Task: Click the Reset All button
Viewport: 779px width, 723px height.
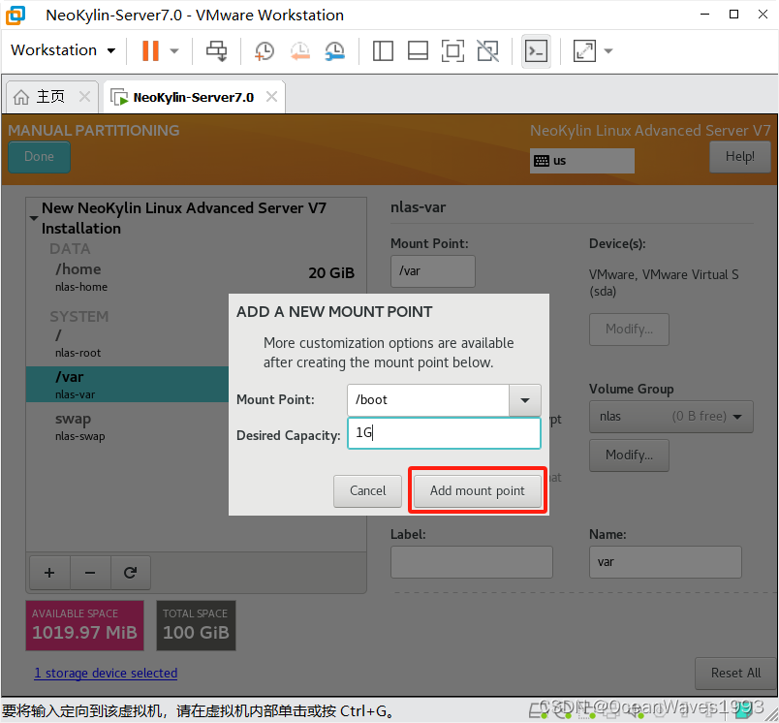Action: (735, 673)
